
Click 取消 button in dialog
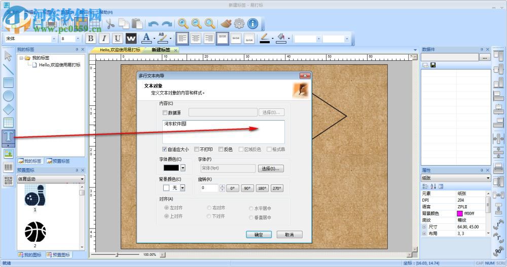(289, 235)
